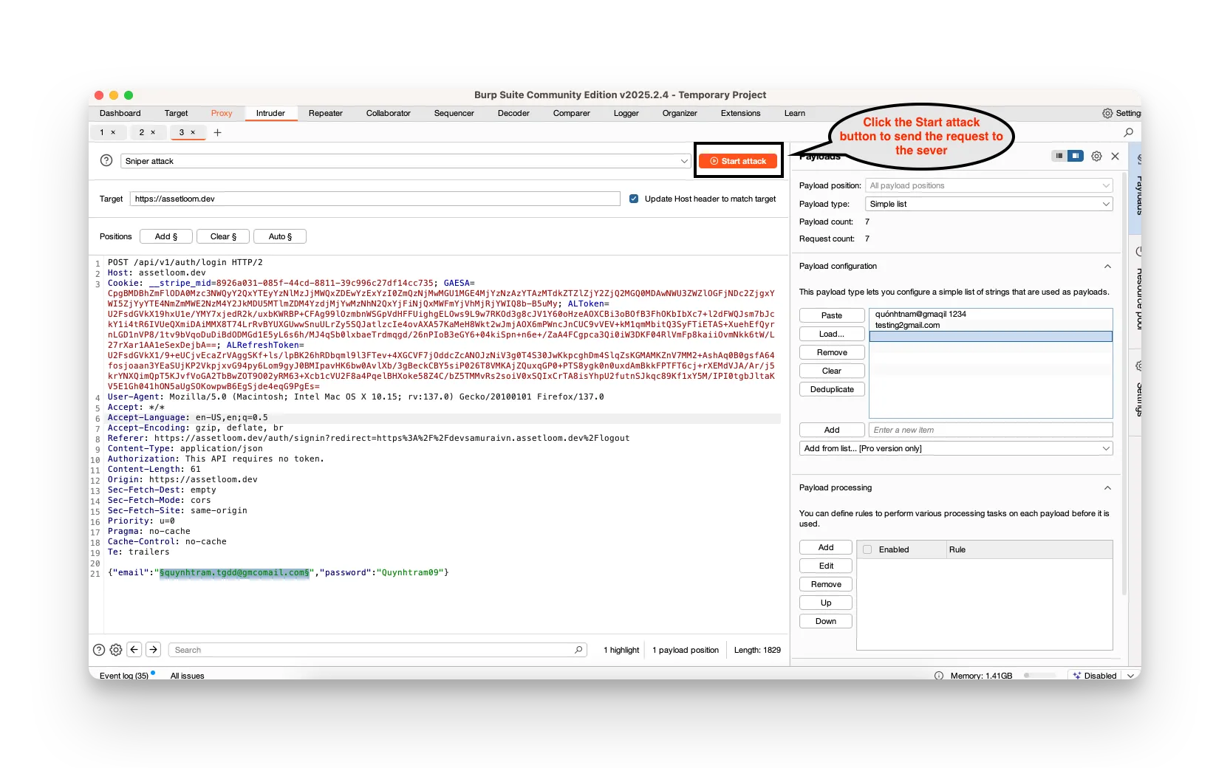The width and height of the screenshot is (1230, 768).
Task: Go to next search match arrow
Action: 153,649
